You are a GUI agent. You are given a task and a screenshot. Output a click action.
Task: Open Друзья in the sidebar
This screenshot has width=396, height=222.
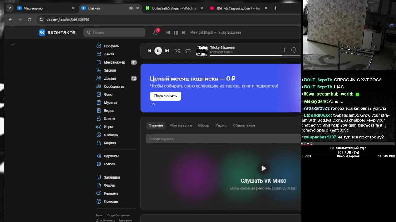[x=116, y=78]
